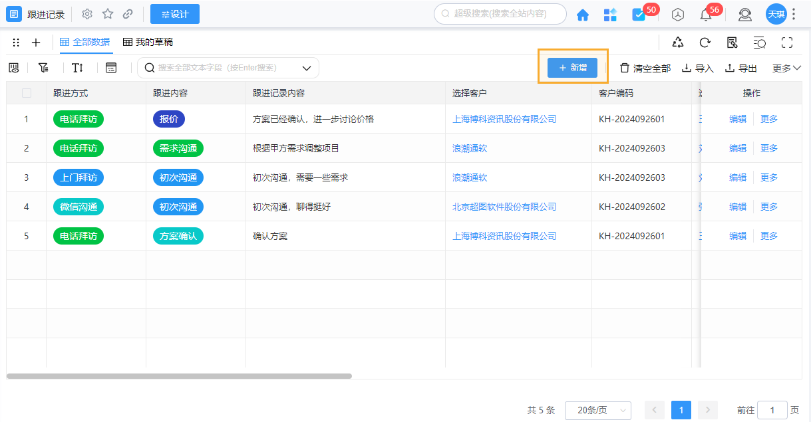Screen dimensions: 811x422
Task: Expand the 20条/页 page size selector
Action: tap(598, 410)
